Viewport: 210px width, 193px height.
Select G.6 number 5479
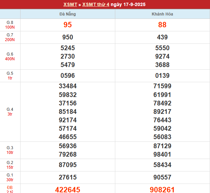pyautogui.click(x=68, y=65)
